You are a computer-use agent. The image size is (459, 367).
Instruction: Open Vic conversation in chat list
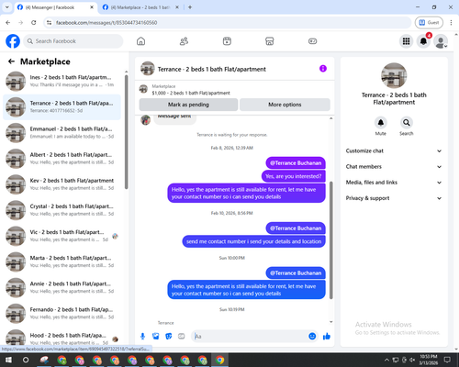coord(62,236)
